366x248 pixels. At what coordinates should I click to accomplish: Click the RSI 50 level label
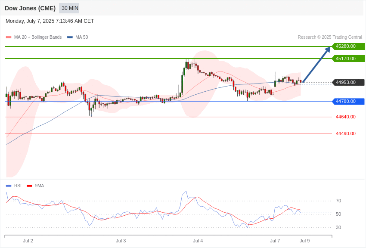(x=338, y=214)
